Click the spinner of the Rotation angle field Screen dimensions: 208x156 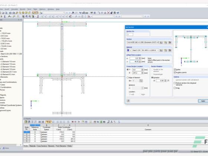click(165, 81)
